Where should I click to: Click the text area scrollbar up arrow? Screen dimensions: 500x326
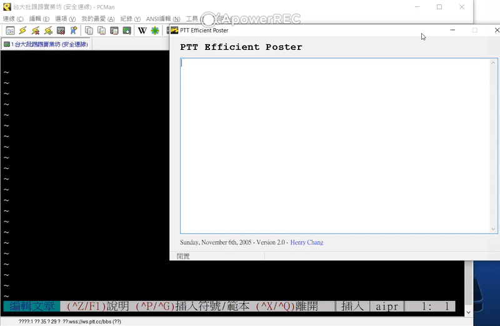coord(493,63)
